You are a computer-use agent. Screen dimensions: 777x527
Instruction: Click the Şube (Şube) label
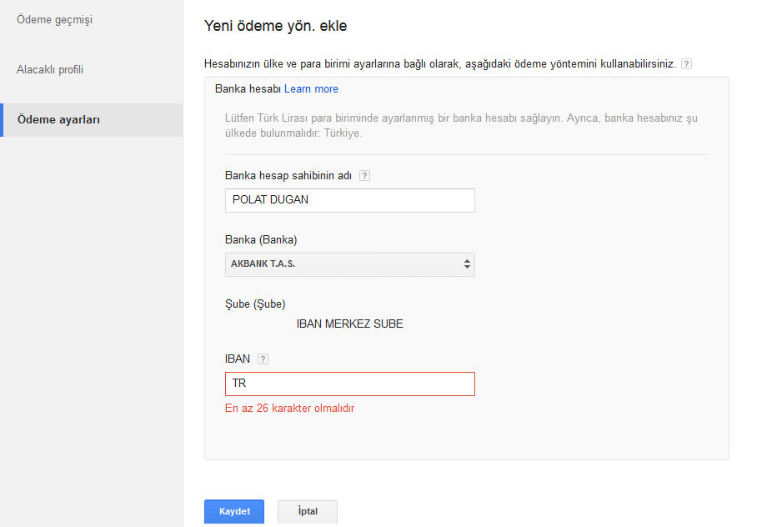(255, 304)
